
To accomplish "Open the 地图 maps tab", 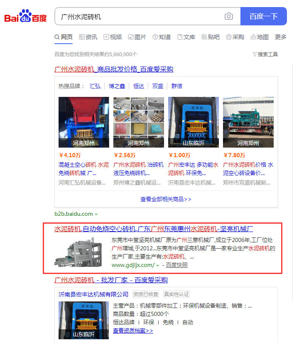I will coord(260,37).
